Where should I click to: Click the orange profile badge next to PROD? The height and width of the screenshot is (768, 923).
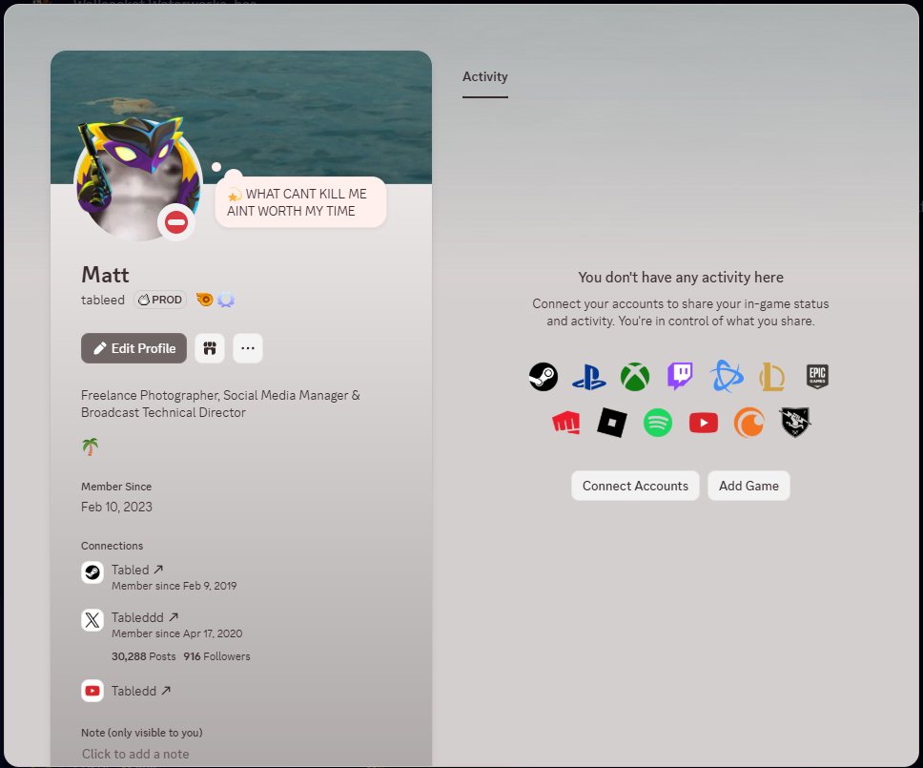(204, 300)
